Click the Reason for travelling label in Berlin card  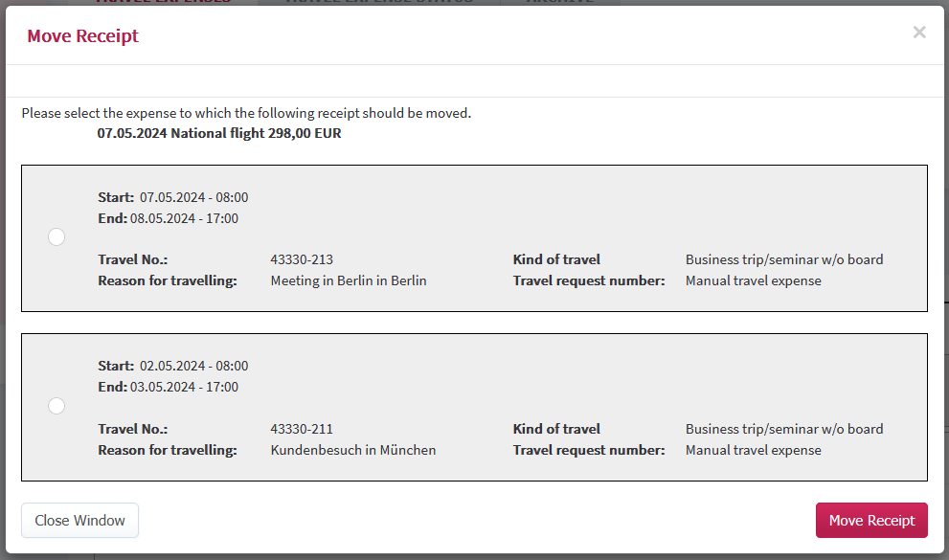168,280
